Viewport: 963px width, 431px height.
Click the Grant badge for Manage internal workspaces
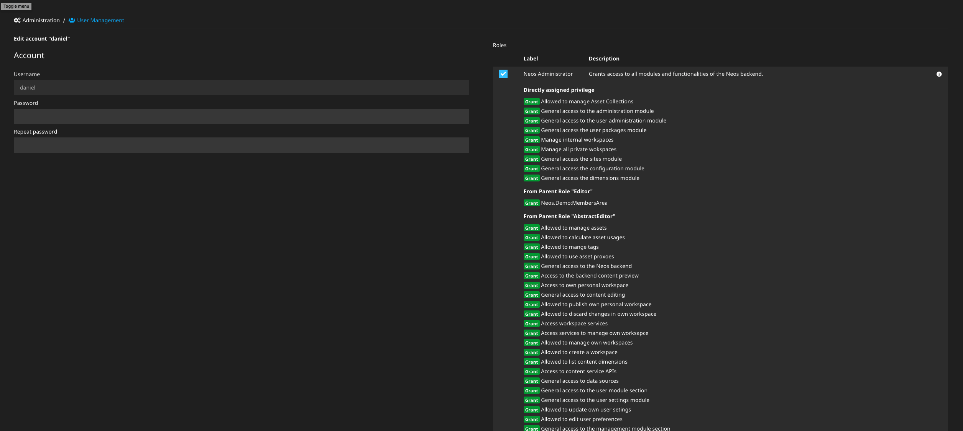pos(531,140)
